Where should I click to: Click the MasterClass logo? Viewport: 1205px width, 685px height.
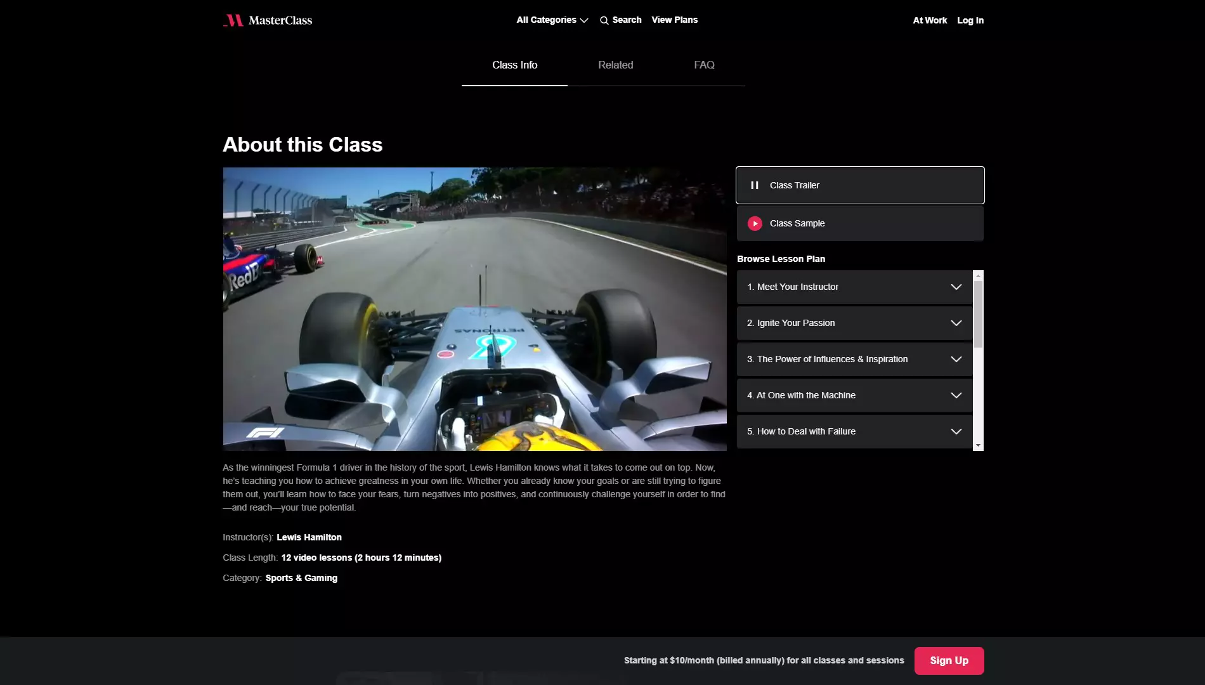(x=268, y=20)
